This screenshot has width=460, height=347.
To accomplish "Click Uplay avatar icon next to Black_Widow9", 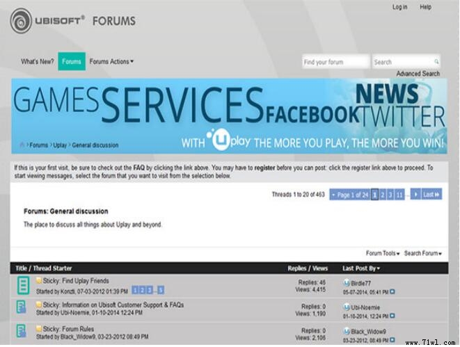I will pos(346,331).
